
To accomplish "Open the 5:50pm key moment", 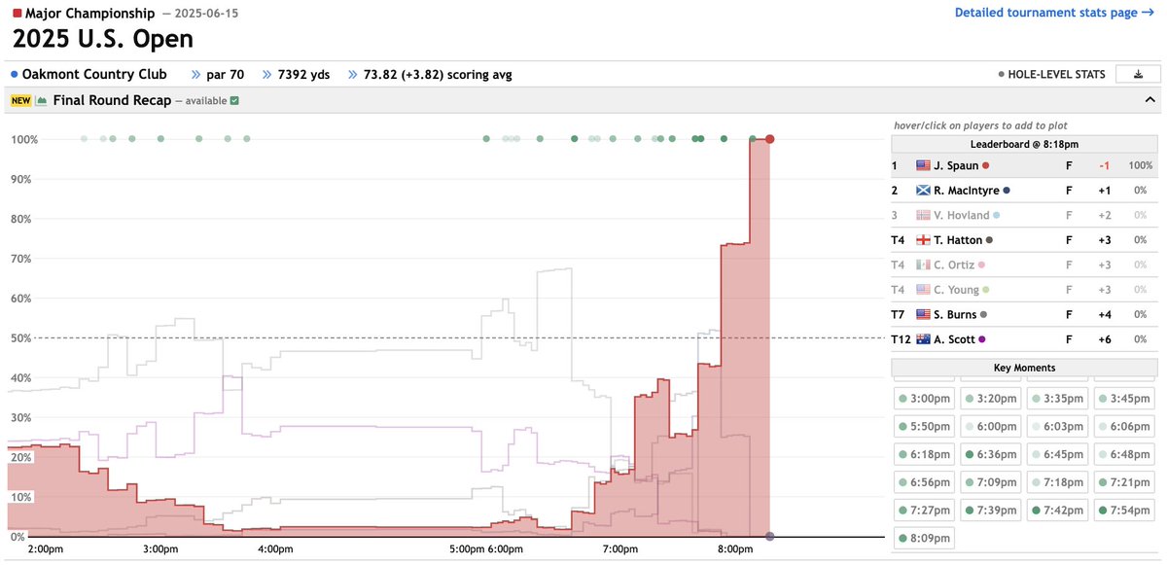I will pos(924,427).
